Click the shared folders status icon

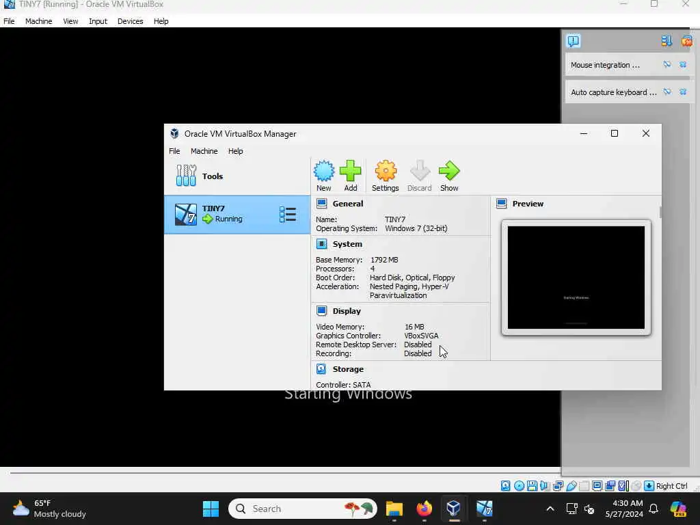(584, 486)
